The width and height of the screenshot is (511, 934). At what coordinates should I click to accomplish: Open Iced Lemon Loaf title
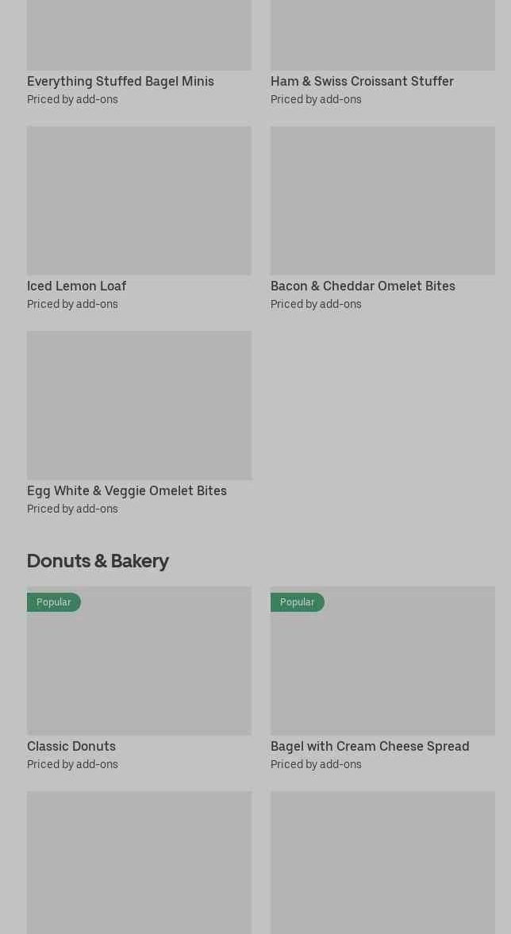[x=77, y=286]
